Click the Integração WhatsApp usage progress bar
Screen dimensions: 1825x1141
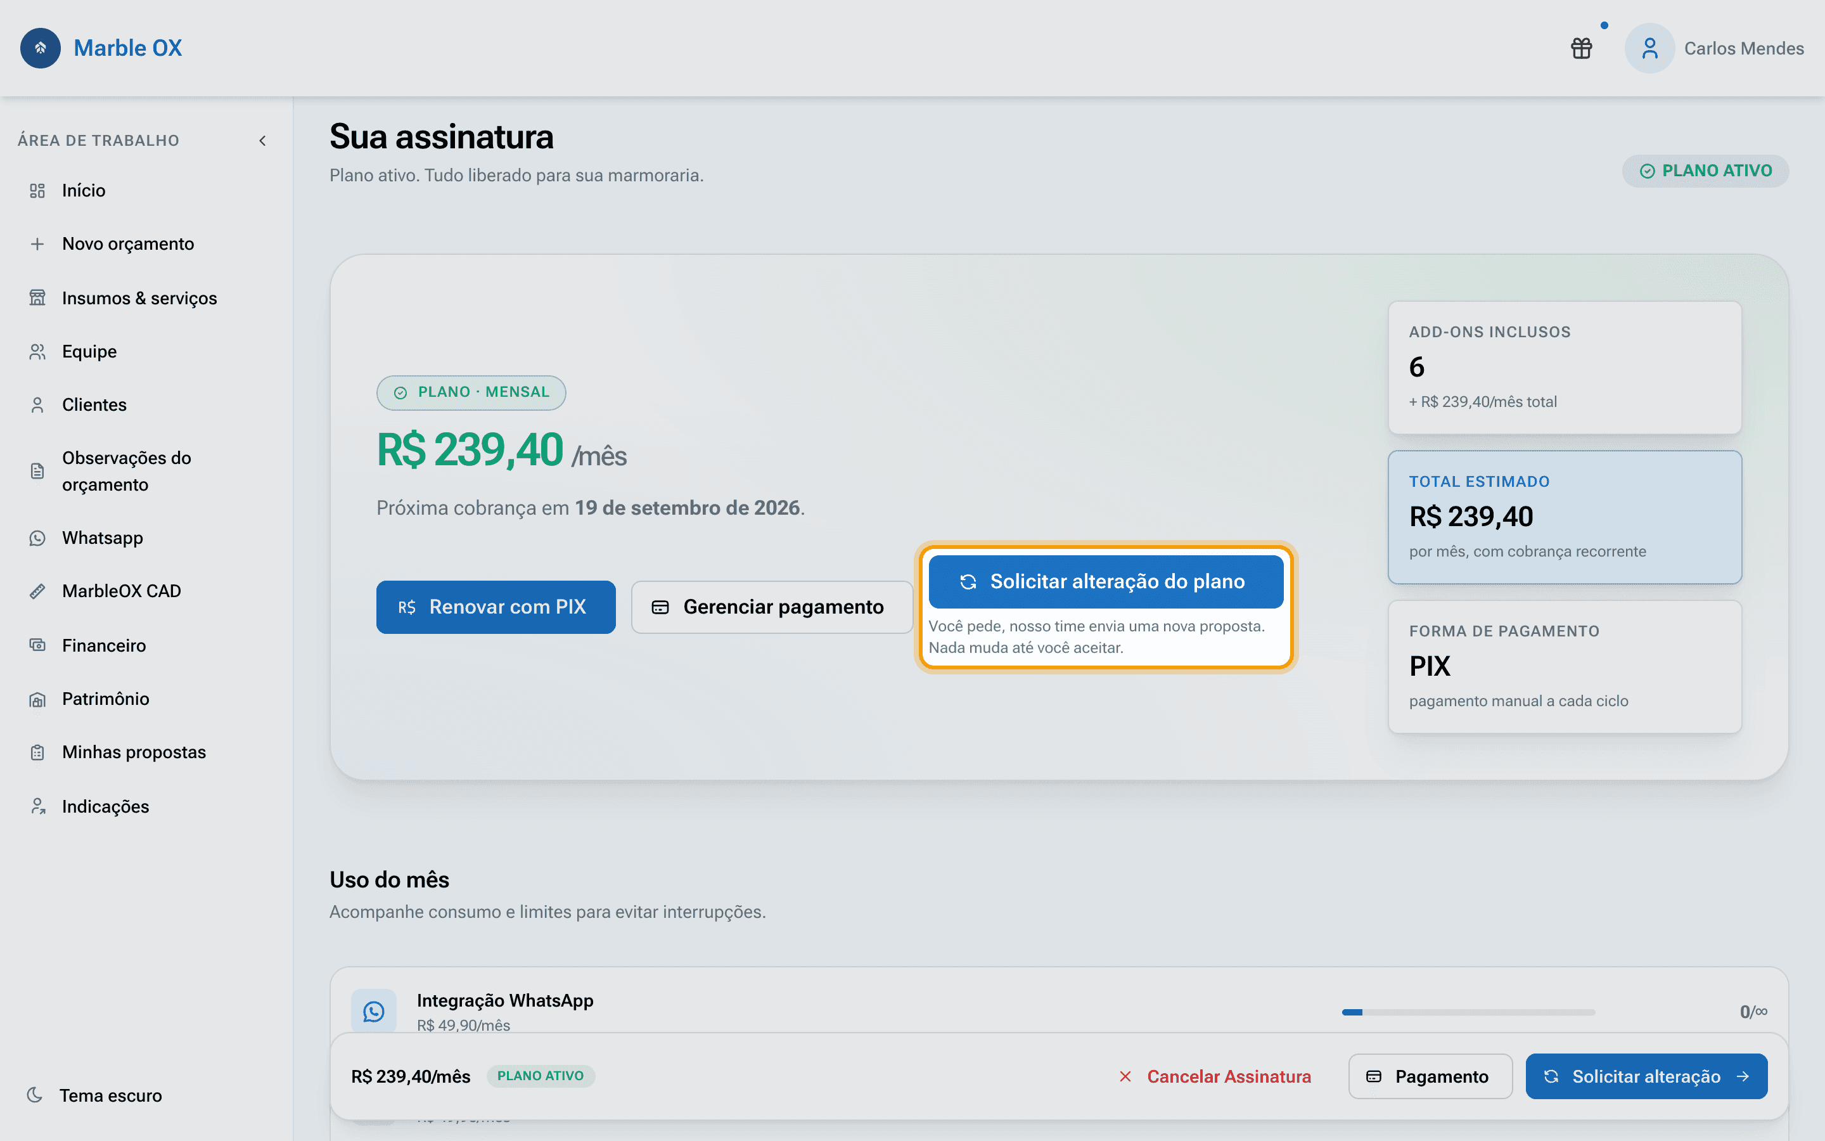1468,1012
